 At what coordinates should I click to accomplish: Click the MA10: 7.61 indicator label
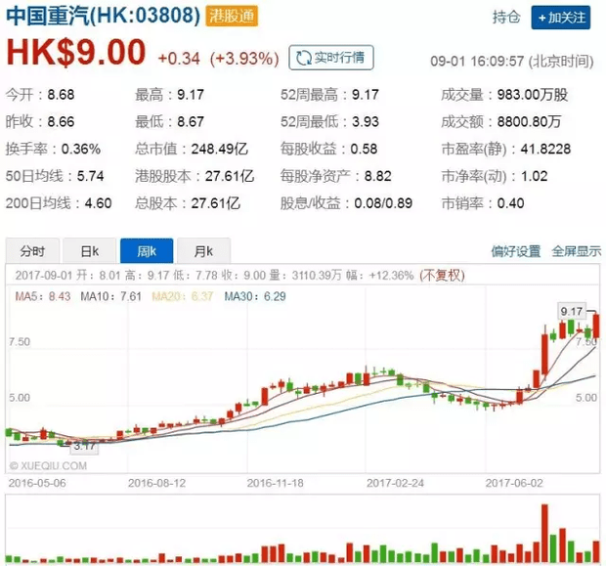(x=110, y=296)
